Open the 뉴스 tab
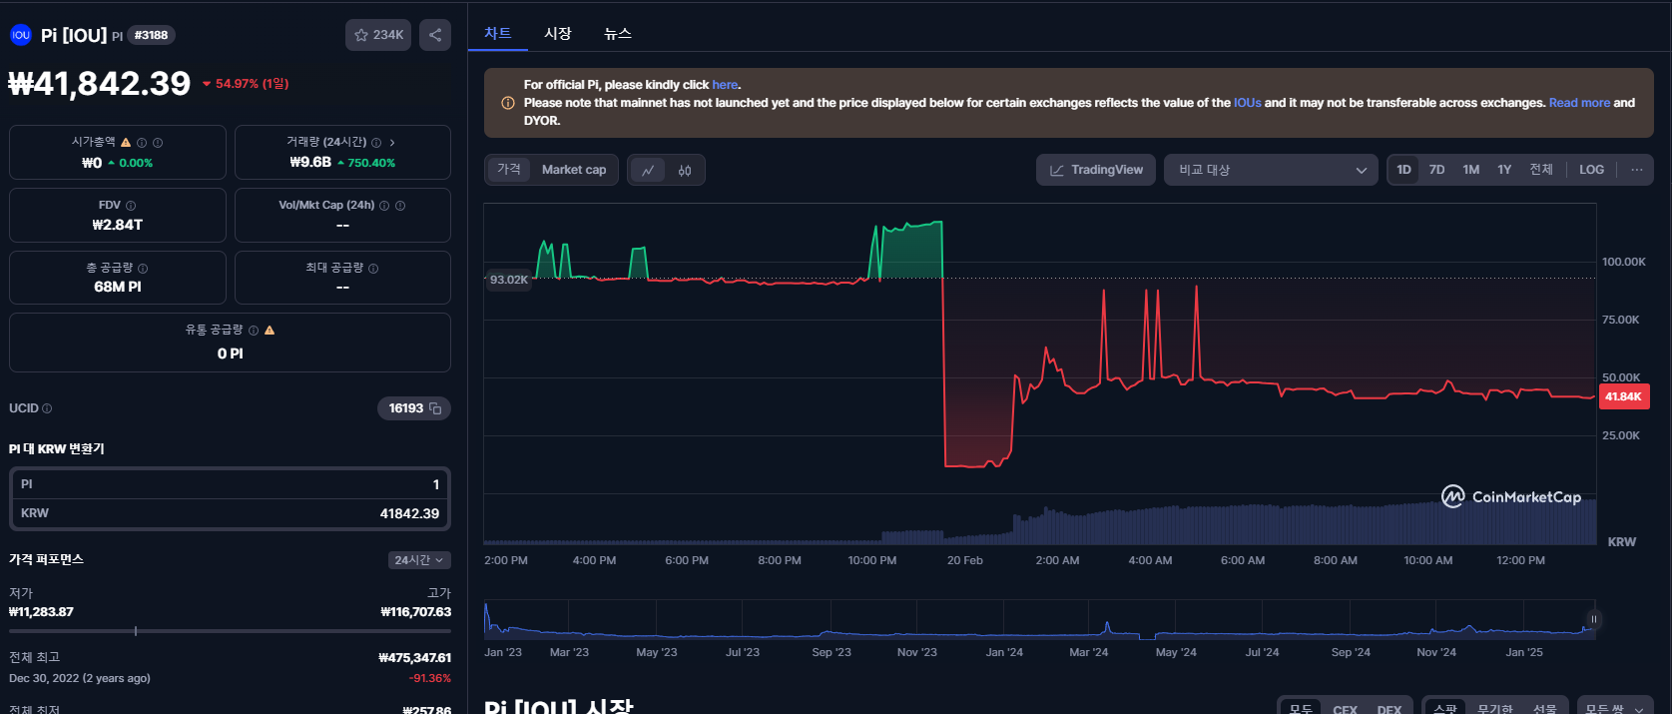Viewport: 1672px width, 714px height. click(x=618, y=33)
